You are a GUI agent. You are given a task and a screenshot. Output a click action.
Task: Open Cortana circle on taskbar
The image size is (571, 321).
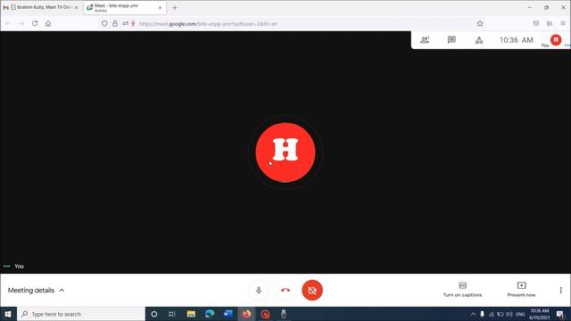point(153,314)
